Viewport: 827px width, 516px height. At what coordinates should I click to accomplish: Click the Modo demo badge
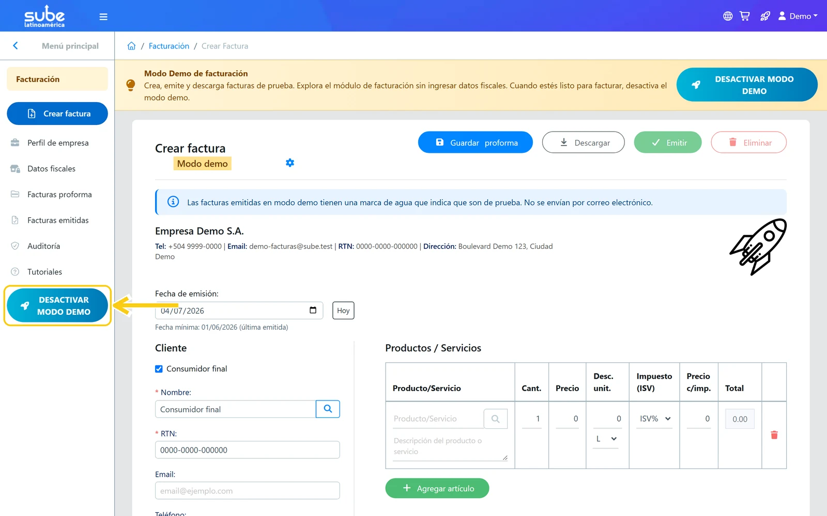[202, 164]
